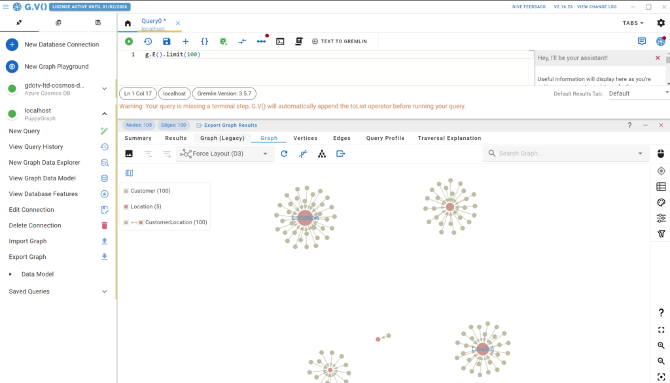Click the TEXT TO GREMLIN button
The image size is (670, 383).
[x=340, y=41]
